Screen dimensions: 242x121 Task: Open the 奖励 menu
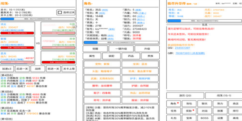189,111
